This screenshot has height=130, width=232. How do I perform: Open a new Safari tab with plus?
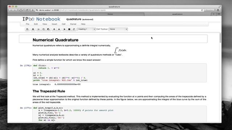214,14
